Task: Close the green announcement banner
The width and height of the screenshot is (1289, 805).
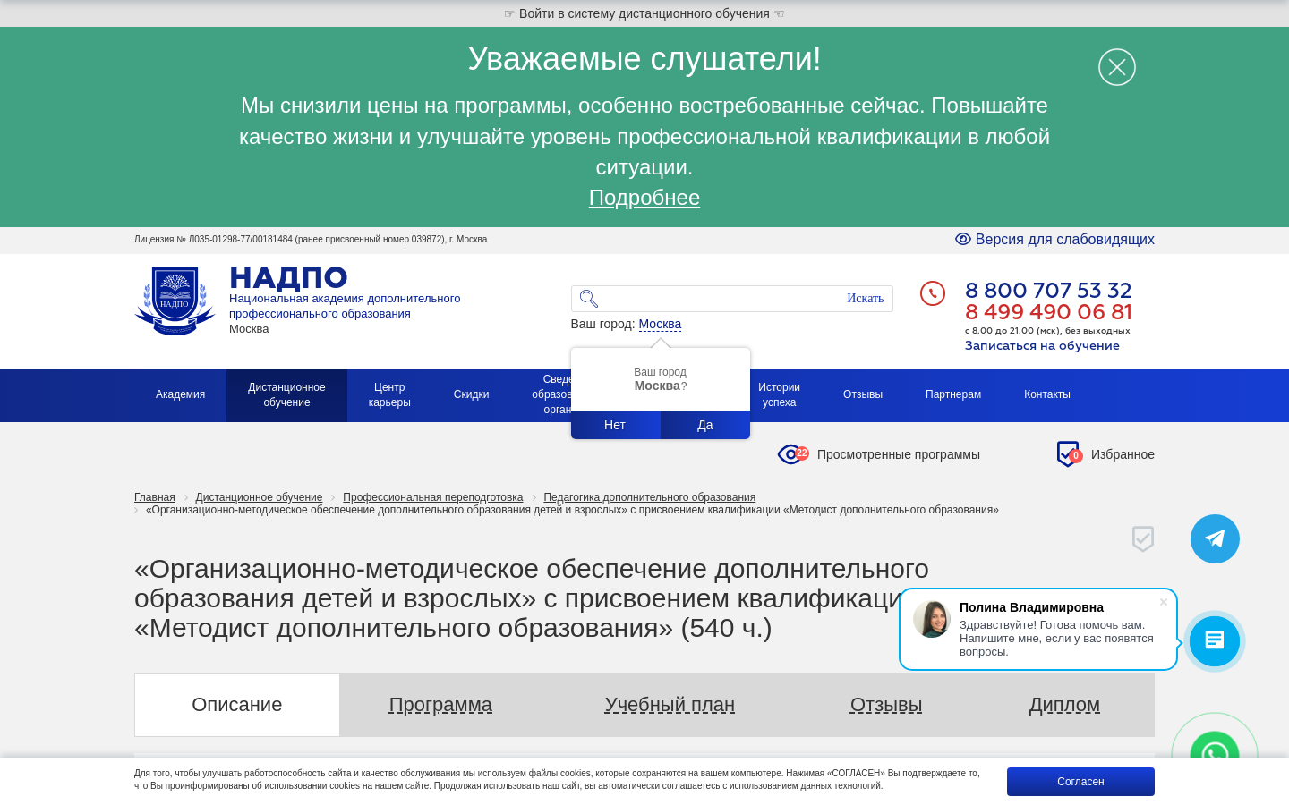Action: click(1117, 67)
